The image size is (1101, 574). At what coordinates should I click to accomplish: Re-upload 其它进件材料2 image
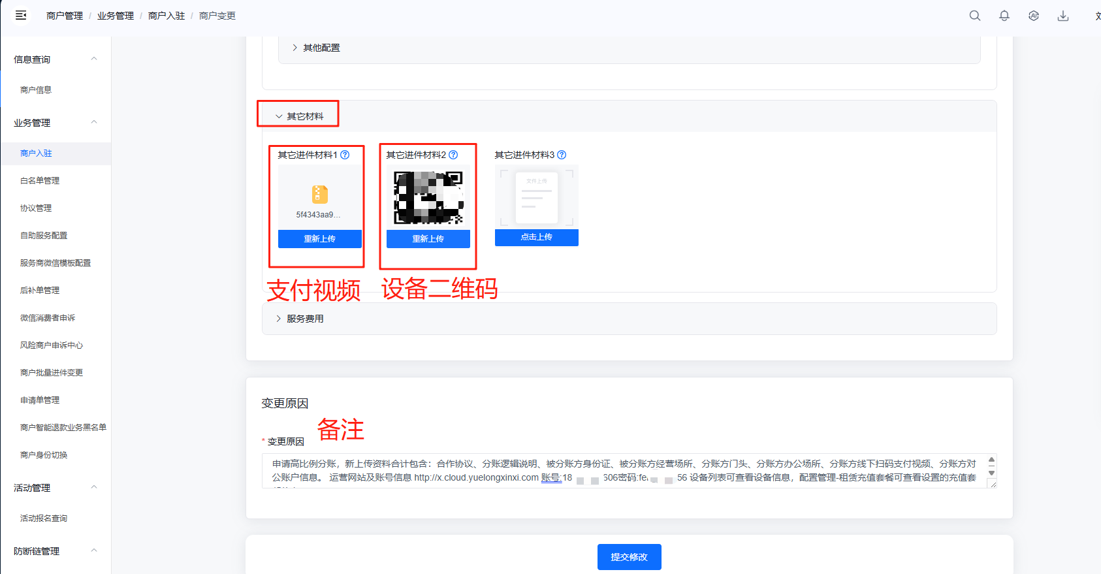pyautogui.click(x=428, y=239)
